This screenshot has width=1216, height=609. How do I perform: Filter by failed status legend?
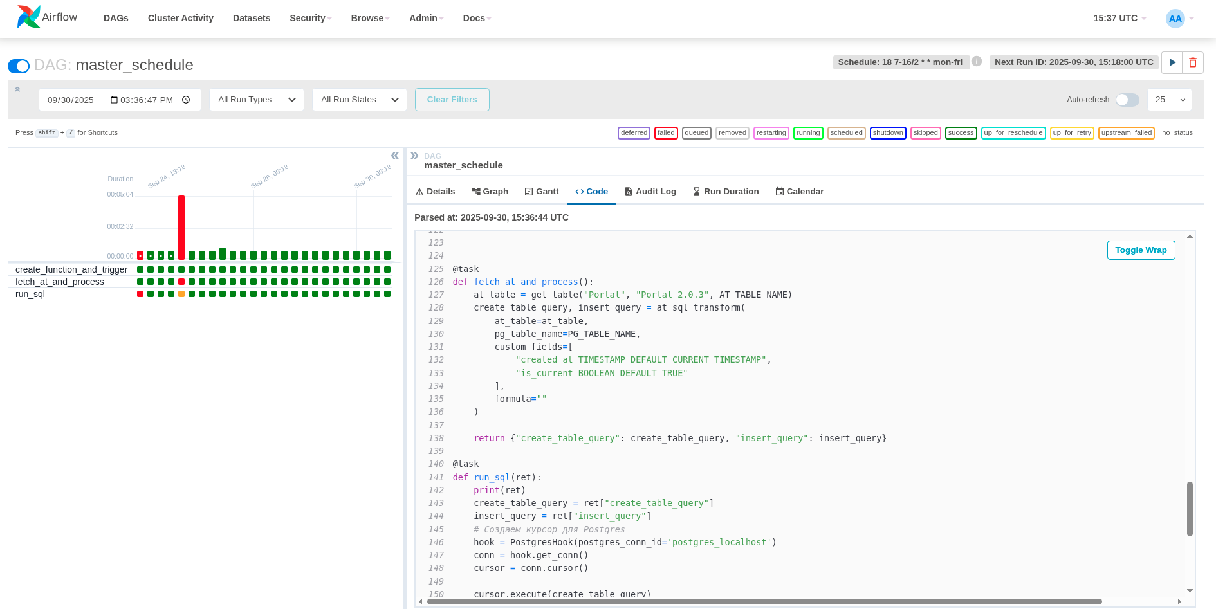(x=666, y=133)
